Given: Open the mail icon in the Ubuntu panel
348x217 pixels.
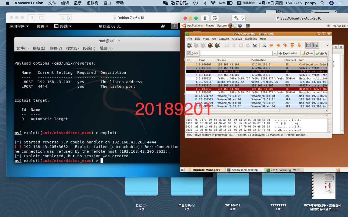Looking at the screenshot, I should click(235, 25).
